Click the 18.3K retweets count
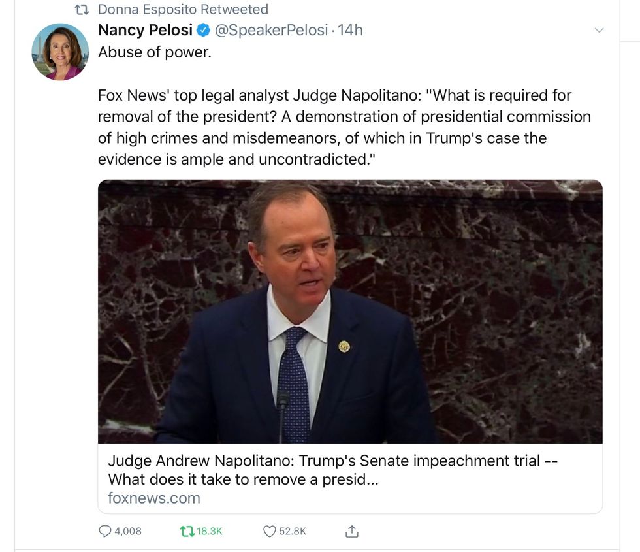Image resolution: width=640 pixels, height=552 pixels. [210, 531]
